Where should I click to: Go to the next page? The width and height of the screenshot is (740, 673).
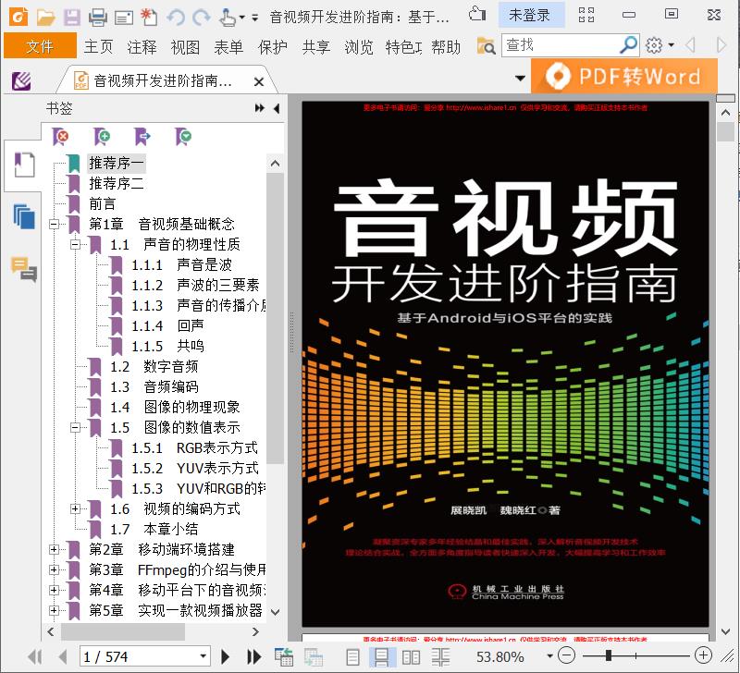tap(225, 656)
